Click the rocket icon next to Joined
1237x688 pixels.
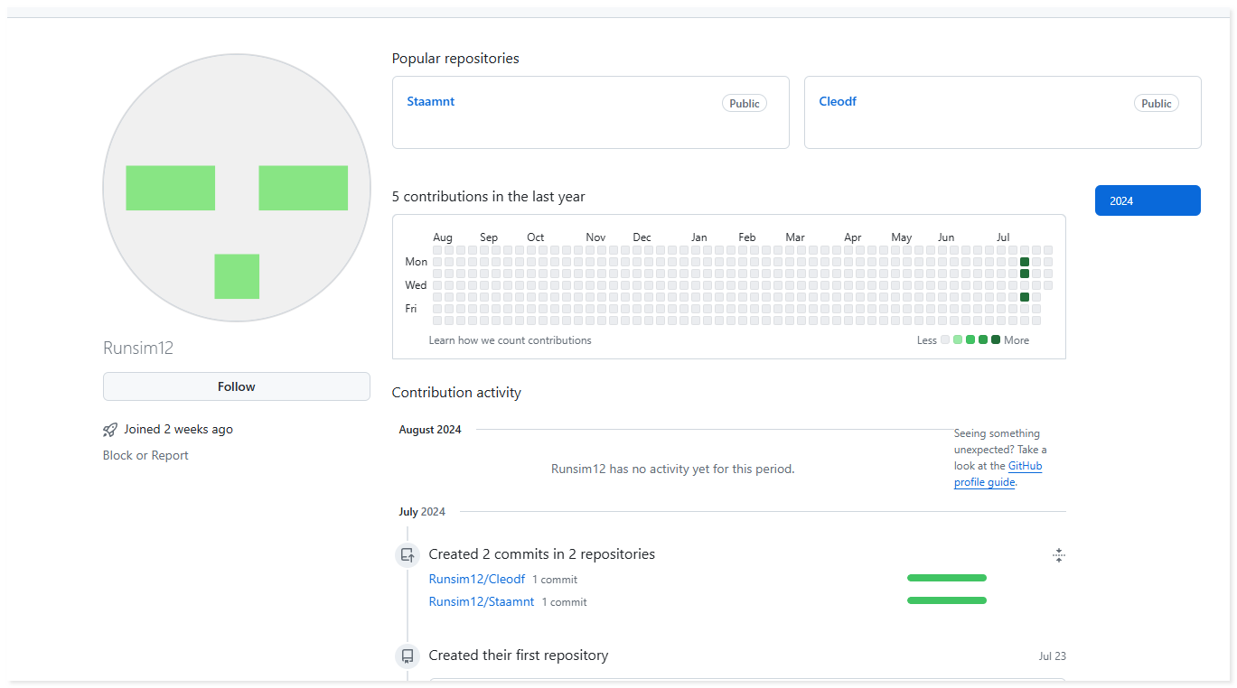coord(110,430)
